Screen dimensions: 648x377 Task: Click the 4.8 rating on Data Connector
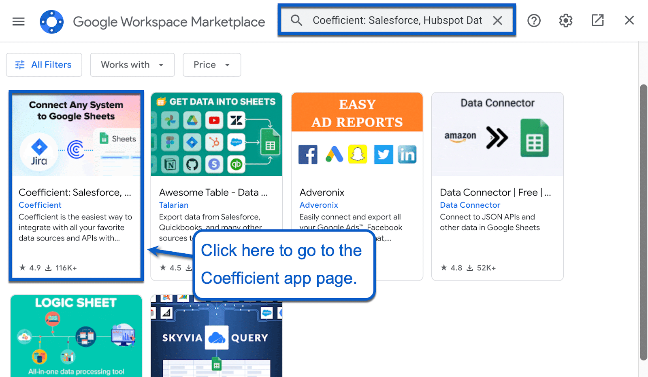pos(452,267)
